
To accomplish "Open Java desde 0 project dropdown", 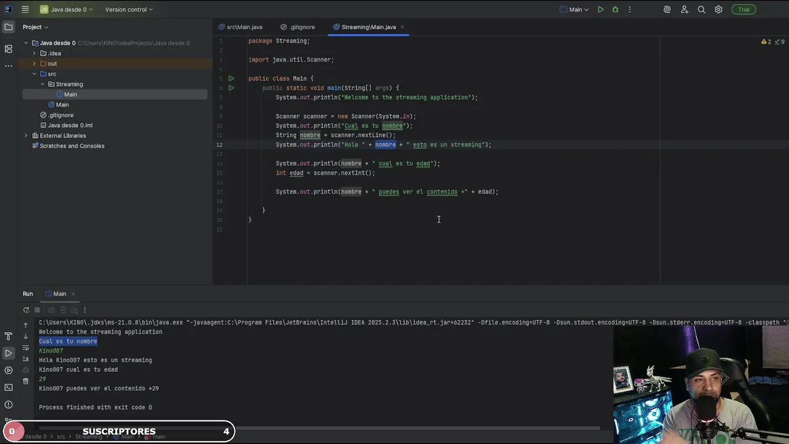I will tap(65, 9).
